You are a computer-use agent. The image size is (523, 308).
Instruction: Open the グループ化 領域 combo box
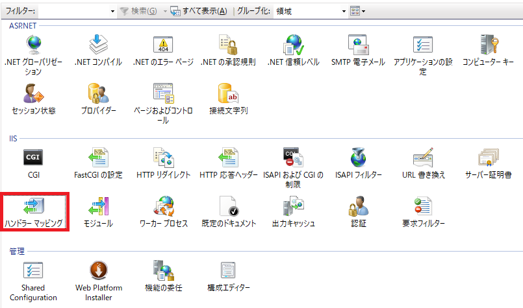(x=311, y=11)
